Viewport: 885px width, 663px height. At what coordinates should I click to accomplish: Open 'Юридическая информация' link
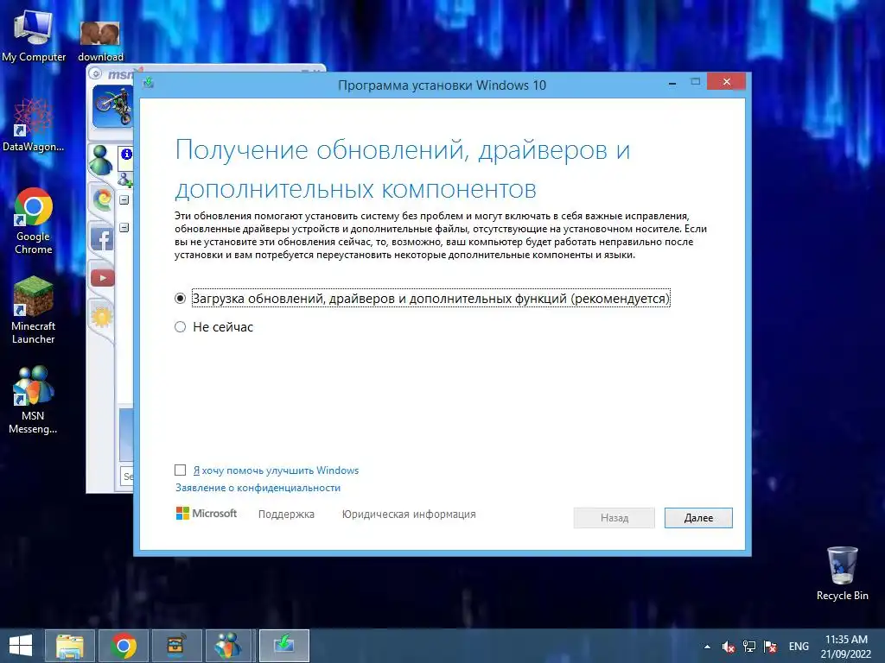point(409,515)
